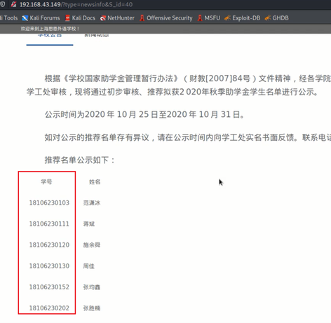
Task: Click the 学号 column header
Action: (x=46, y=181)
